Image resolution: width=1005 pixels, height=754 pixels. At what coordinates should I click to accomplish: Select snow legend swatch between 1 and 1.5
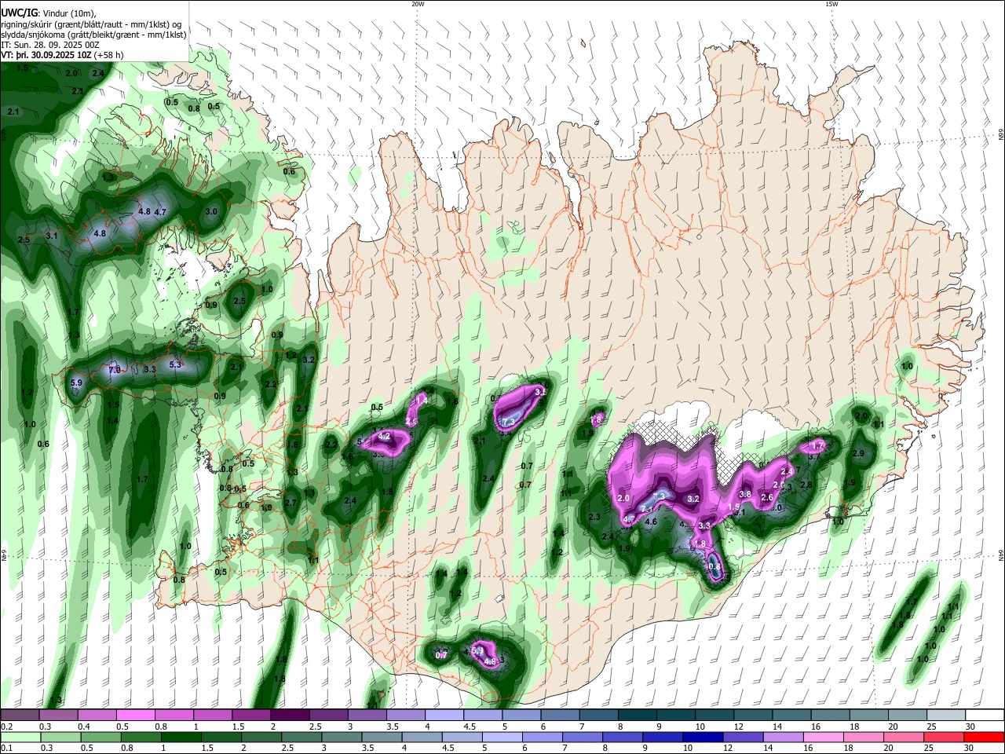[213, 715]
